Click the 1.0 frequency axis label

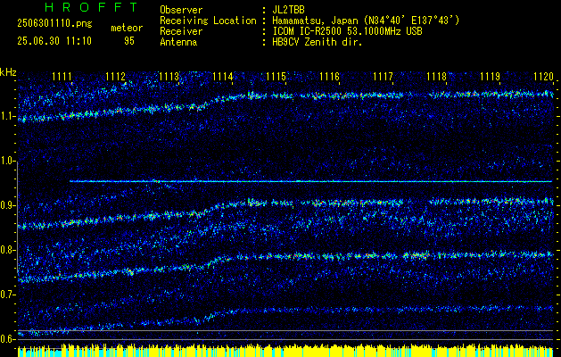click(8, 161)
